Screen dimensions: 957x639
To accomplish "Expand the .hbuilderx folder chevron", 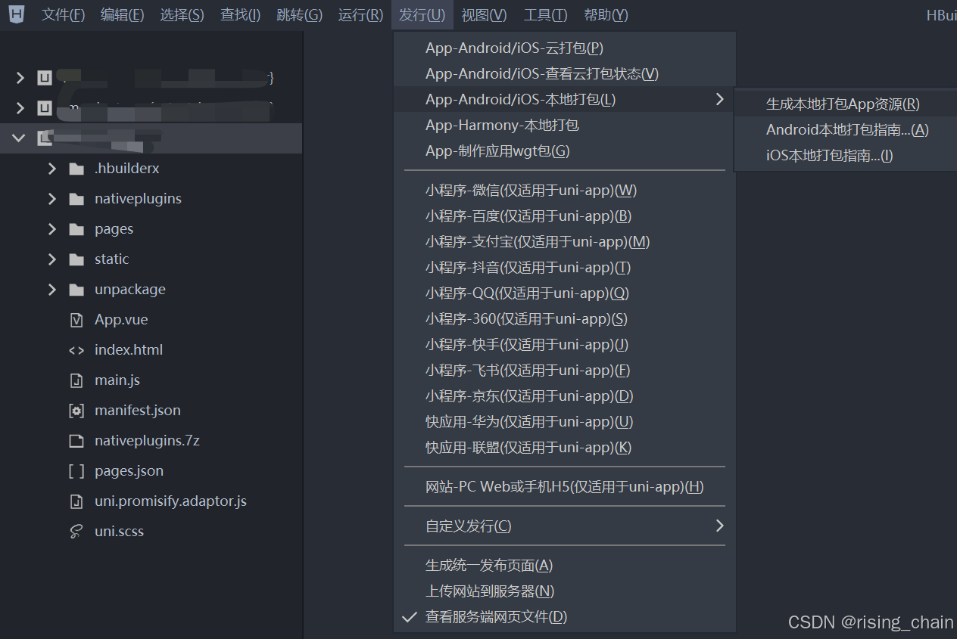I will coord(51,169).
